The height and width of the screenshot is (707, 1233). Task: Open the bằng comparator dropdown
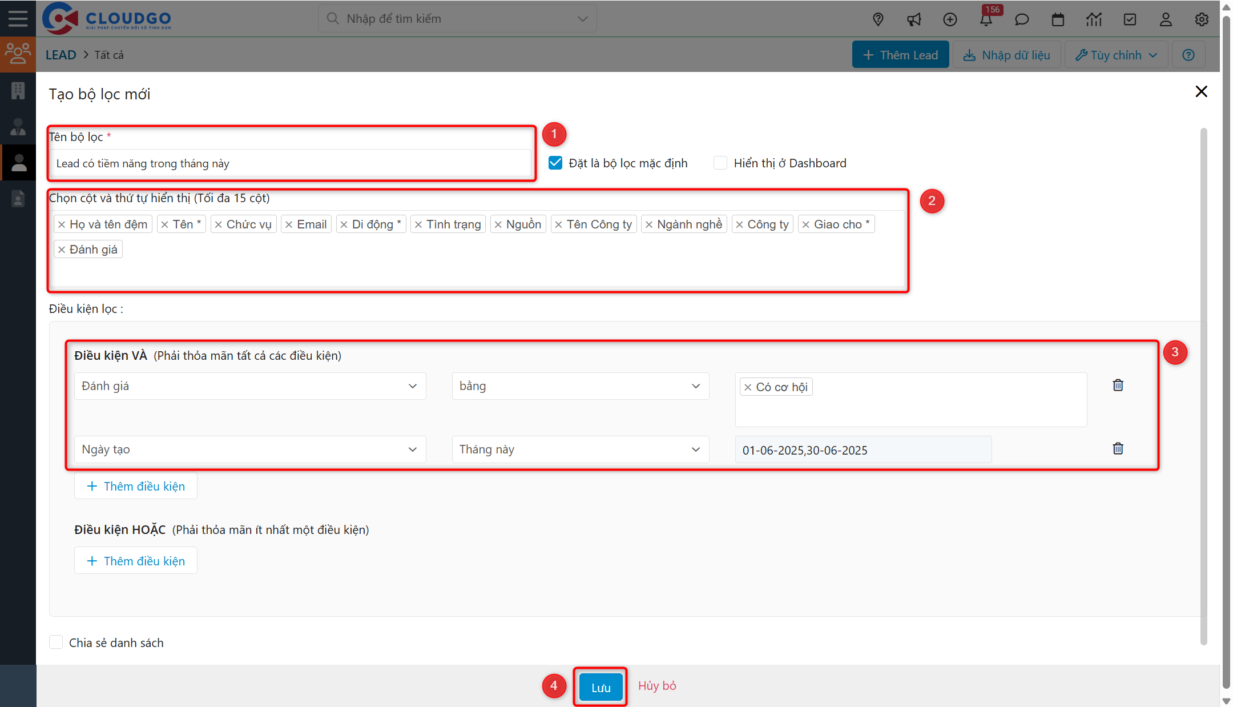click(x=580, y=386)
